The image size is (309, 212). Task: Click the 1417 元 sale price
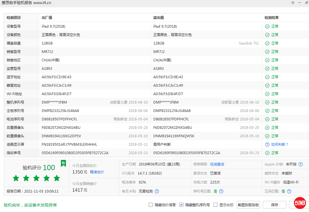click(x=80, y=190)
